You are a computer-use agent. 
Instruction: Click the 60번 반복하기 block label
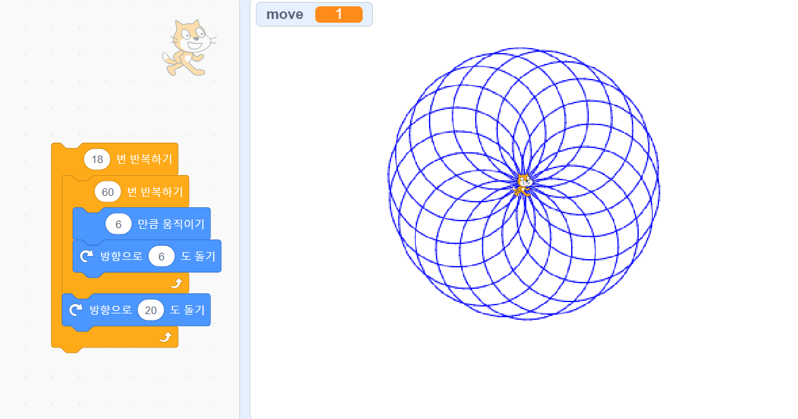[x=155, y=191]
